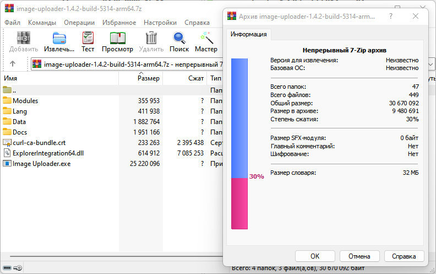Screen dimensions: 436x274
Task: Click the Image Uploader.exe application icon
Action: click(7, 163)
